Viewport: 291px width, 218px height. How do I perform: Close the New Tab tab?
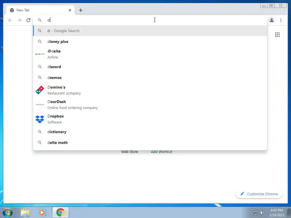[70, 10]
